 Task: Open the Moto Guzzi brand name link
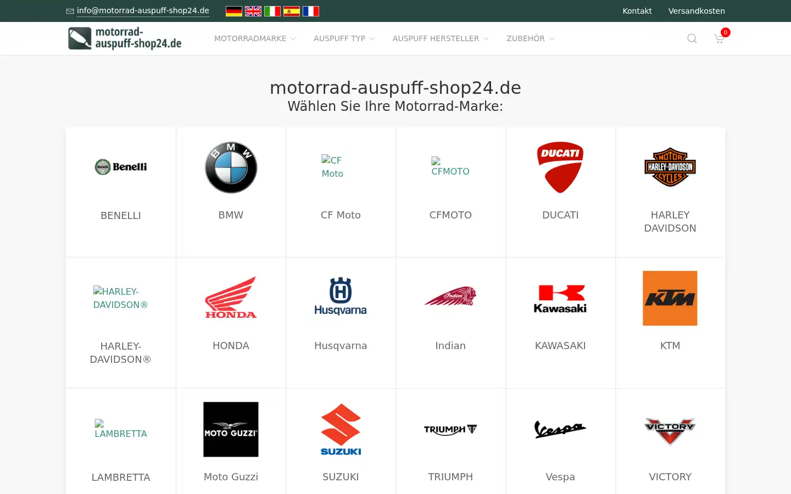click(x=231, y=477)
